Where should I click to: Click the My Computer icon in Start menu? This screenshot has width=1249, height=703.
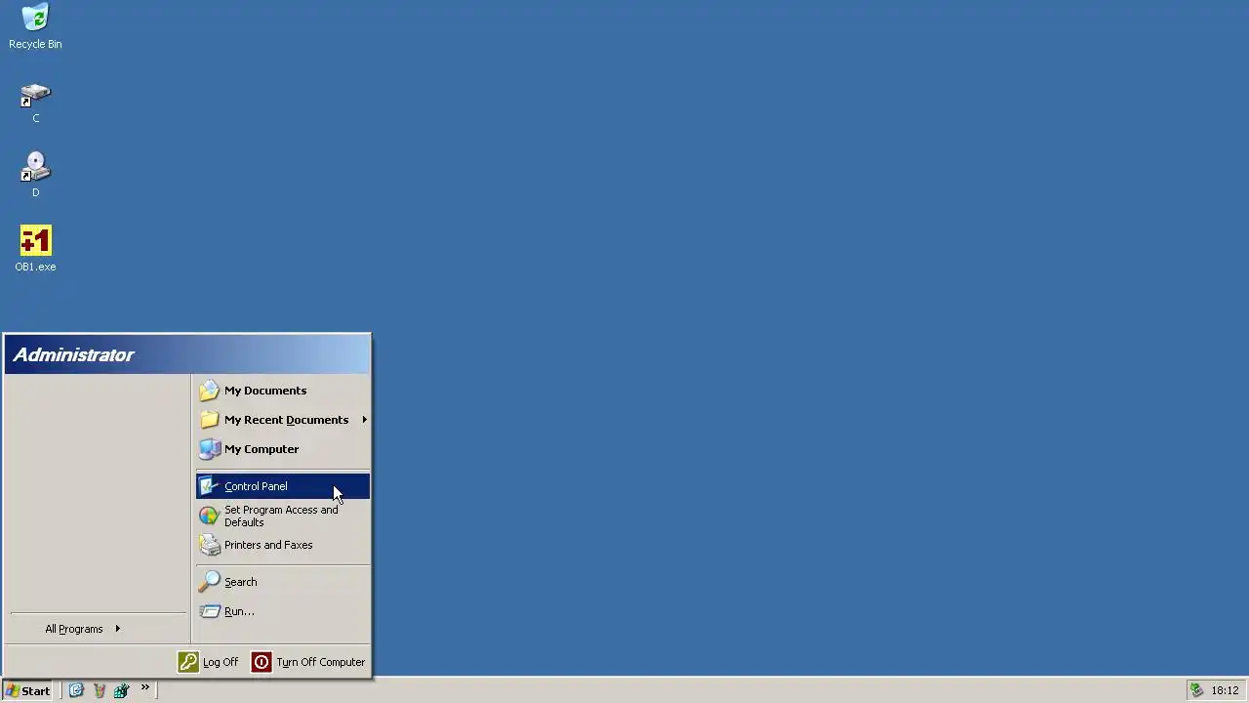point(209,449)
